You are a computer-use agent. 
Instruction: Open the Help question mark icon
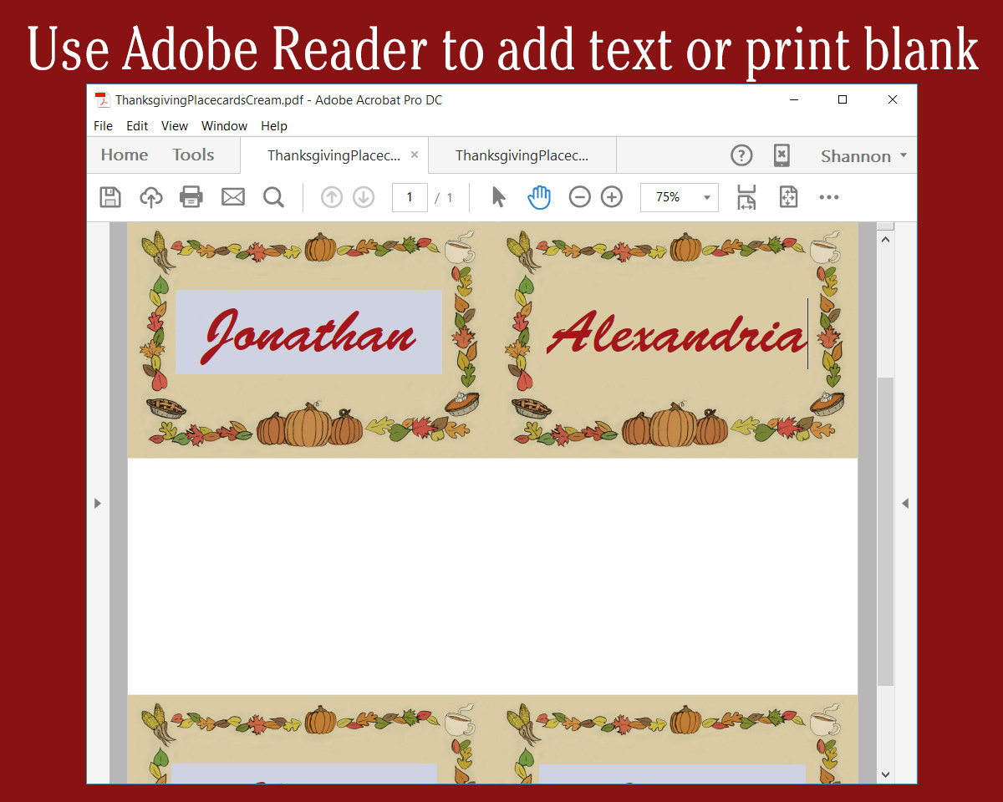tap(741, 155)
